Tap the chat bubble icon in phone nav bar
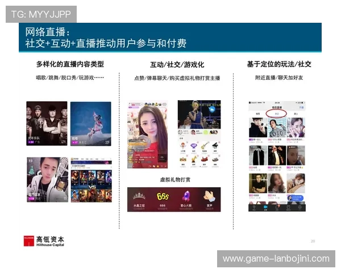This screenshot has width=341, height=273. click(277, 207)
